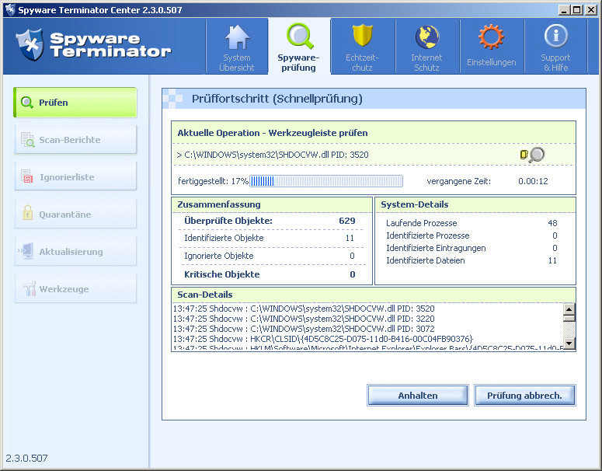Click the Zusammenfassung section header
602x471 pixels.
click(x=219, y=204)
